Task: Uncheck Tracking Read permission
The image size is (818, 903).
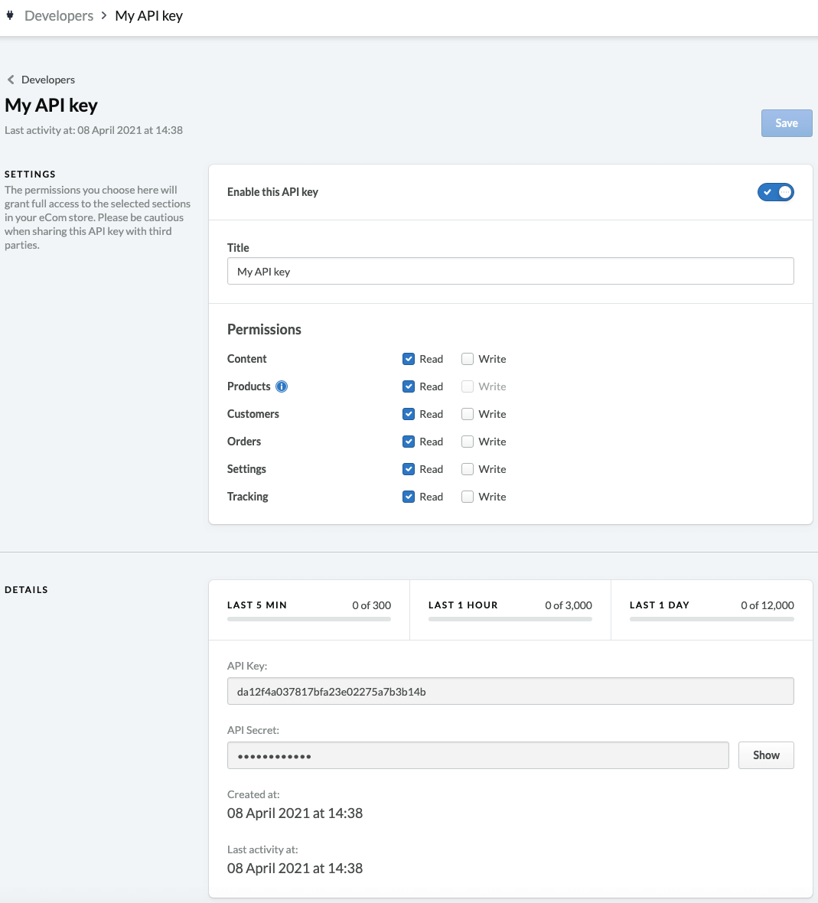Action: click(x=408, y=497)
